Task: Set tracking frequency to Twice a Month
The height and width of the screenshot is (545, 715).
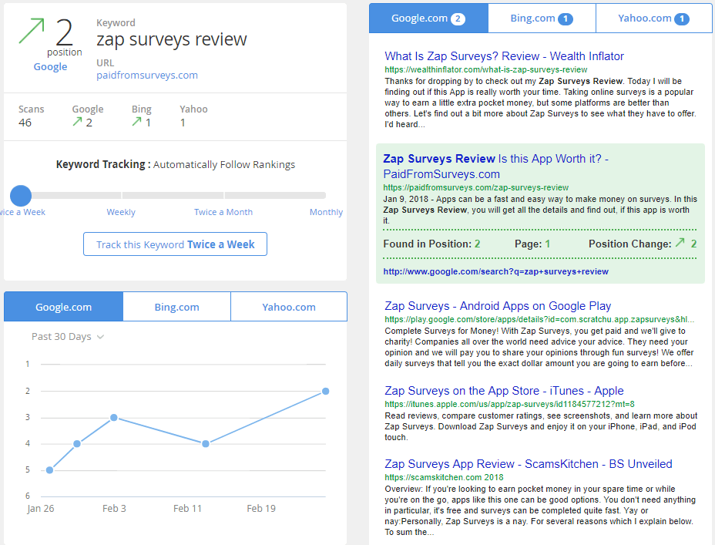Action: tap(223, 212)
